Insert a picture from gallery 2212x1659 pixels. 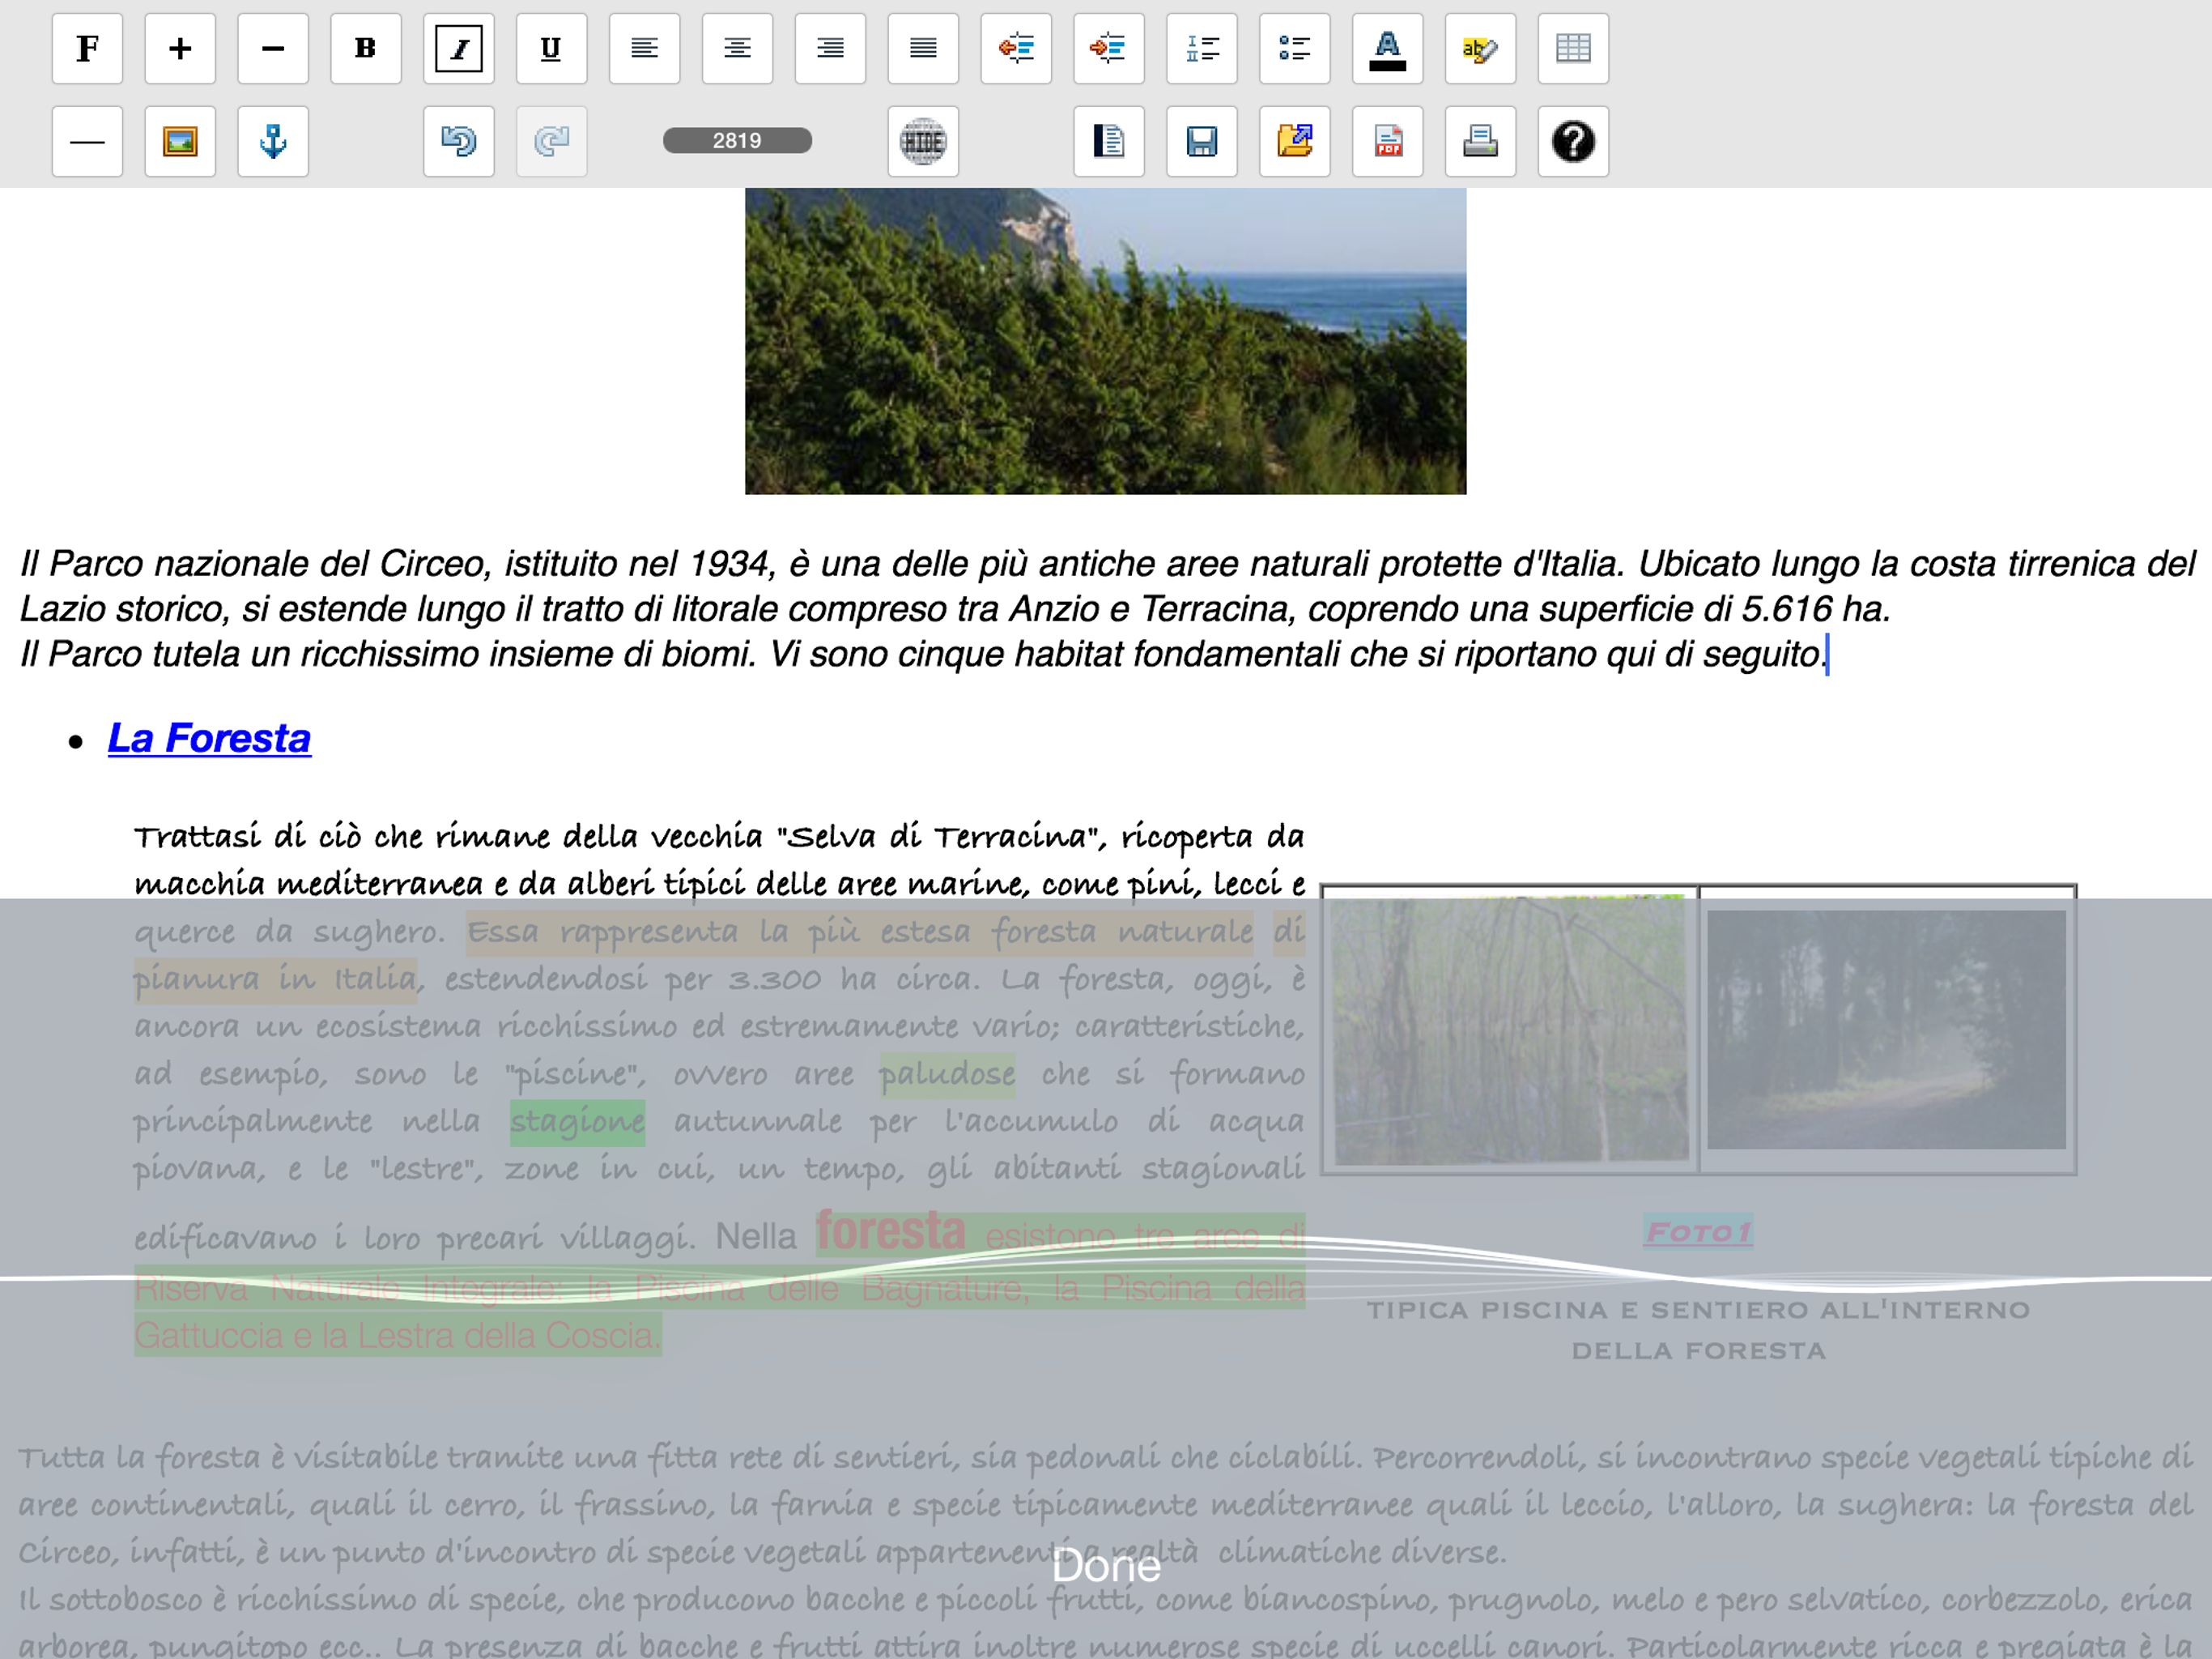[180, 141]
